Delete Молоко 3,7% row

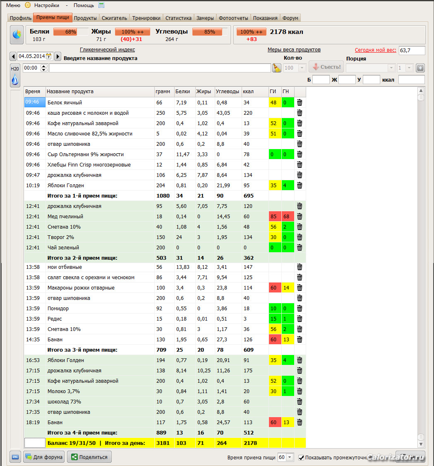[300, 391]
